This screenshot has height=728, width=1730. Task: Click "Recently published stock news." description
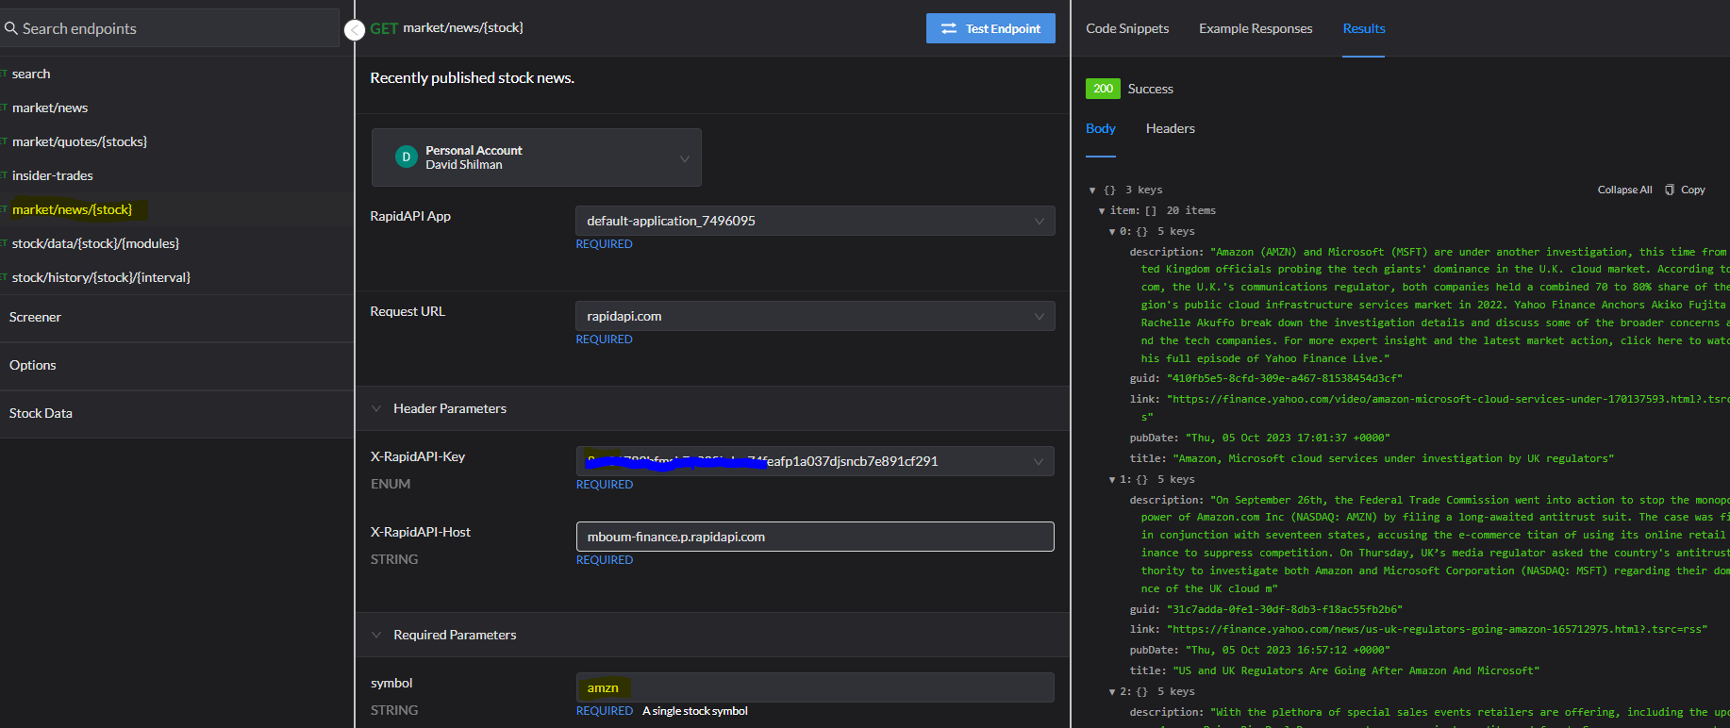coord(473,78)
